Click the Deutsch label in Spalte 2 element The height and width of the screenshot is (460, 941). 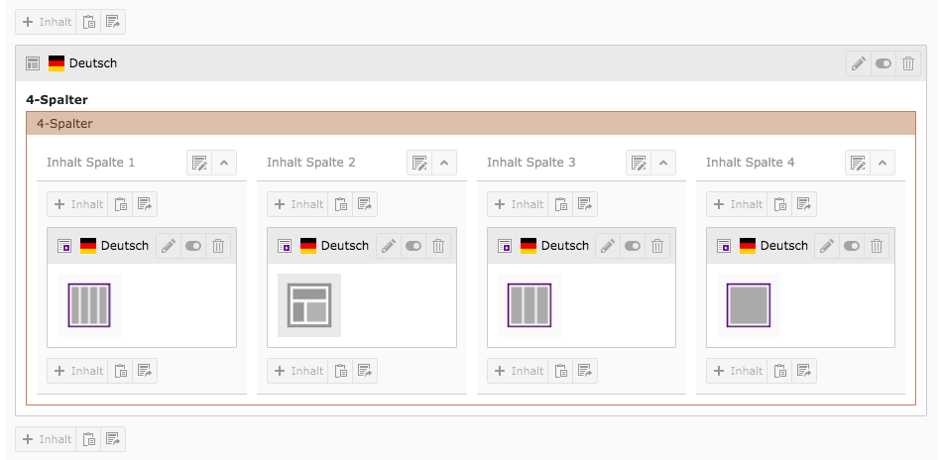coord(345,246)
